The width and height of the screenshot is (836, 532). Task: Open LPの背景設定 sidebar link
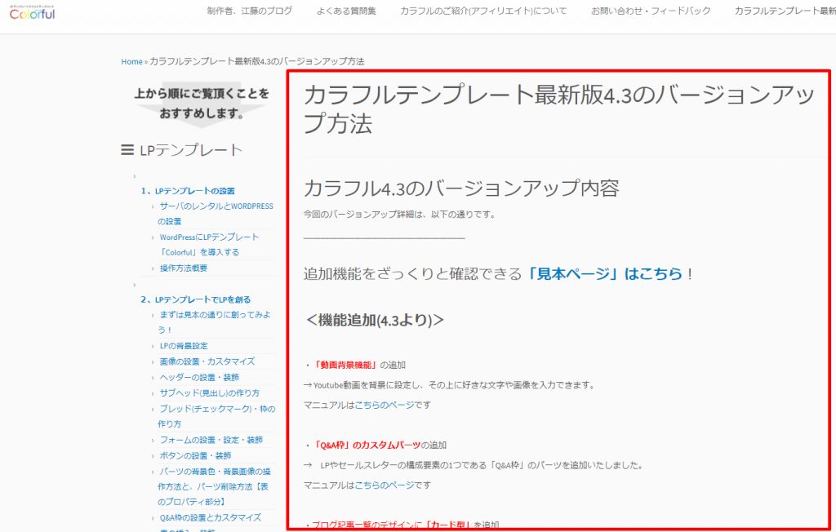tap(184, 346)
